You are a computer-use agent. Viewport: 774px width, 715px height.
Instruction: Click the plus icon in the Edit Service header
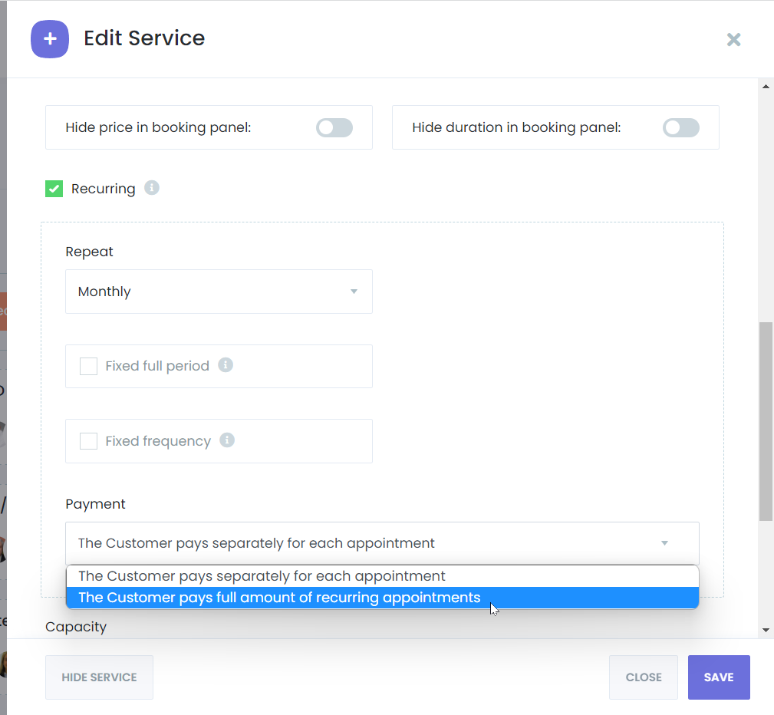pos(49,38)
